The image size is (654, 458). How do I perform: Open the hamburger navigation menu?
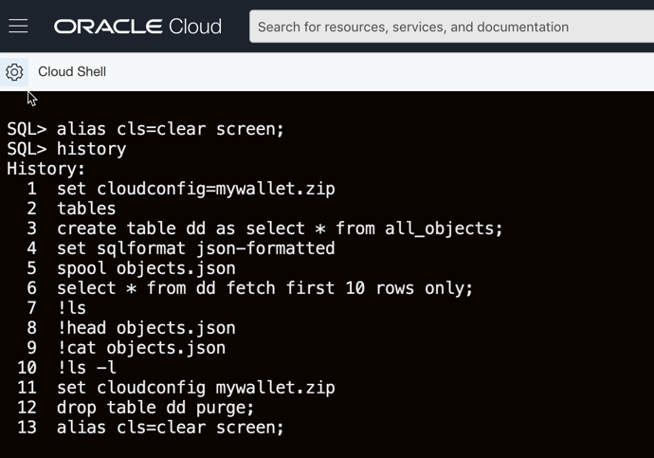tap(18, 26)
